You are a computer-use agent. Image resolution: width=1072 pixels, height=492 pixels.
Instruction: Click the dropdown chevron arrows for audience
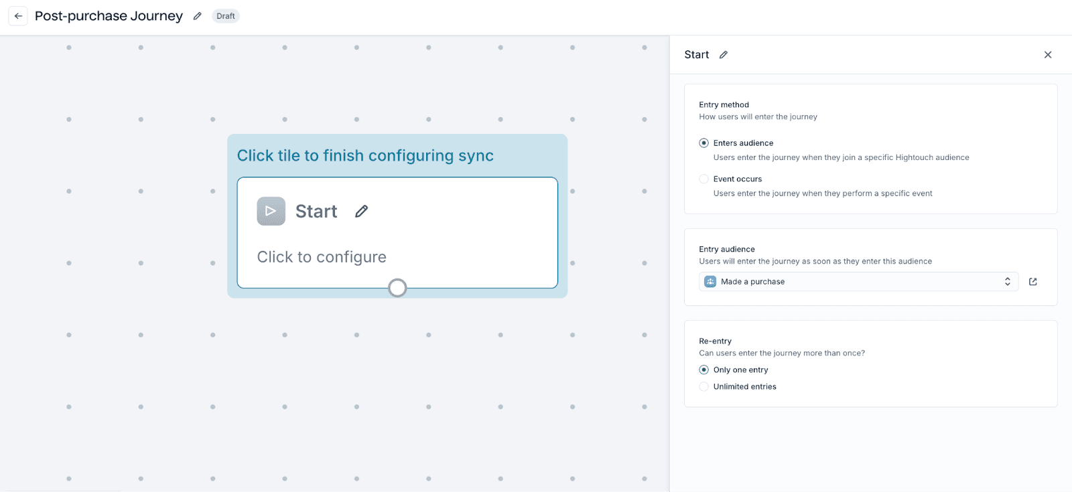click(x=1007, y=282)
